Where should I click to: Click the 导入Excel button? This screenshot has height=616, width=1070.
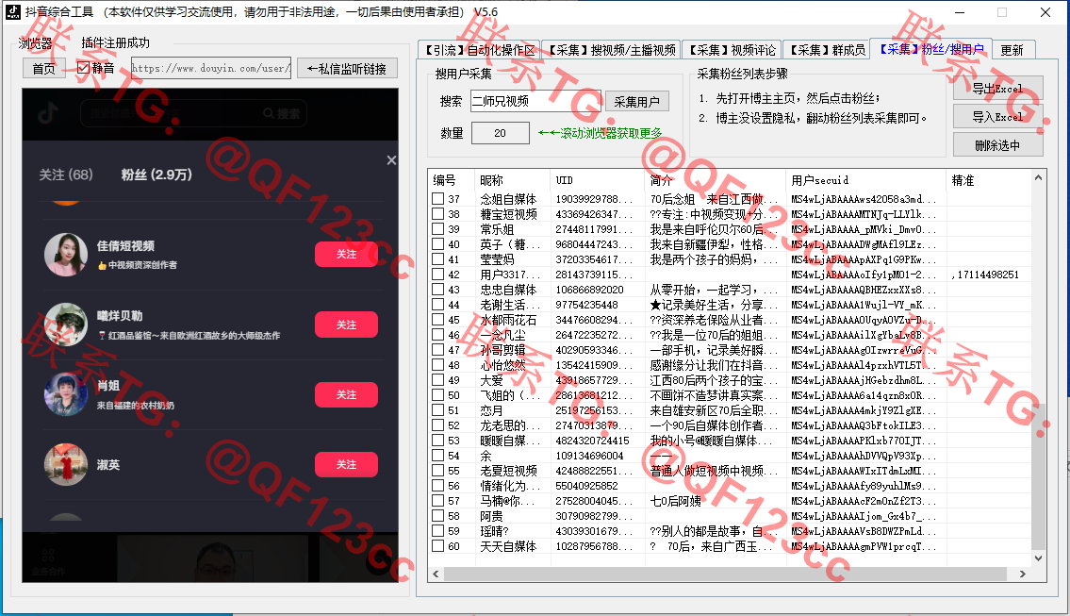(x=997, y=118)
